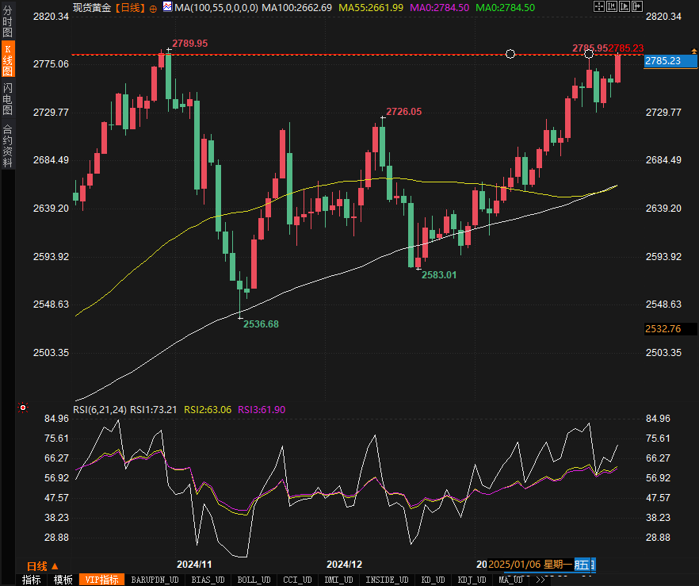Open 闪电图 from the left sidebar
Image resolution: width=699 pixels, height=586 pixels.
point(8,98)
